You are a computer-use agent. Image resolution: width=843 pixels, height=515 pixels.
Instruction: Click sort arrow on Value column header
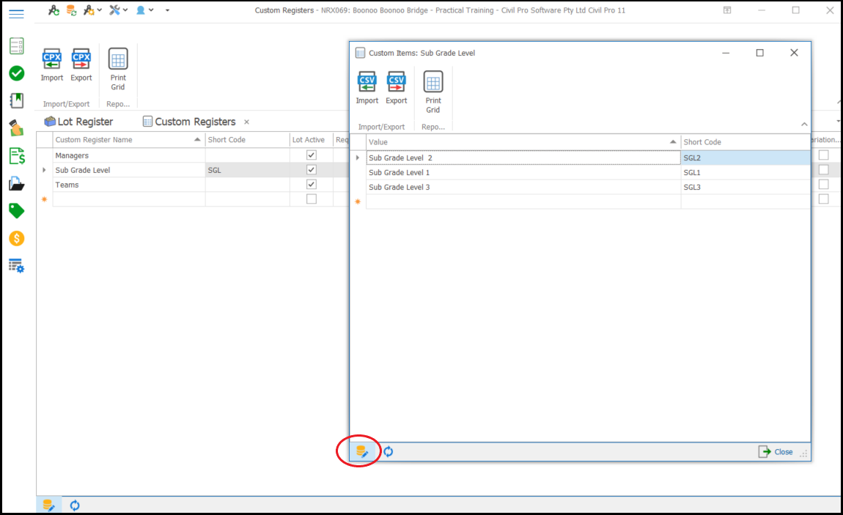(673, 142)
